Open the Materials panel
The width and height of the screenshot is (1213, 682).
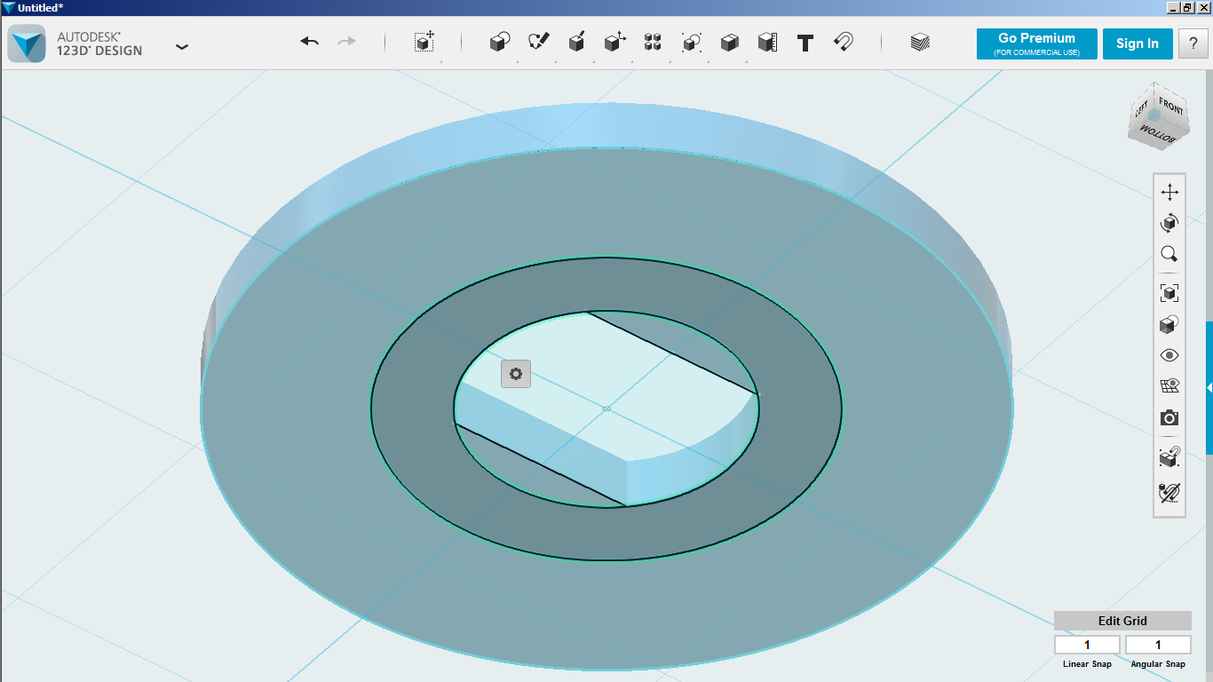click(x=920, y=42)
